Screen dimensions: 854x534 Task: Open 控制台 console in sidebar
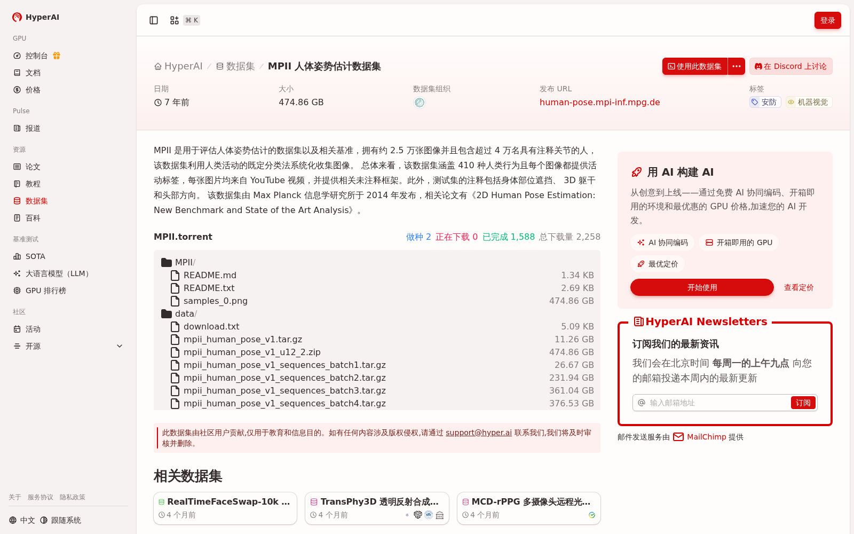(36, 56)
